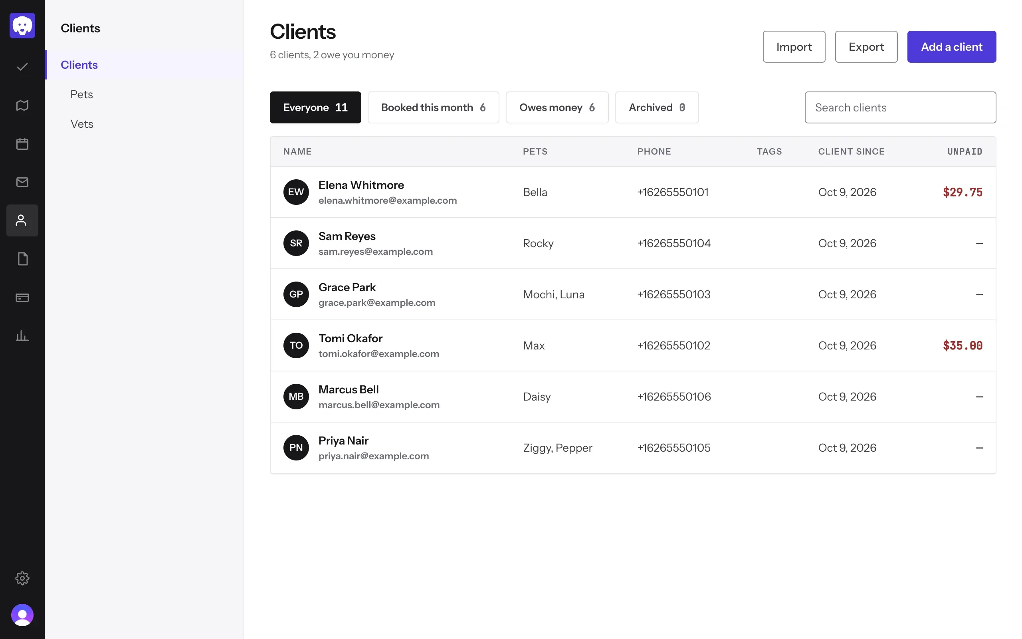
Task: Switch to Archived tab
Action: pos(657,107)
